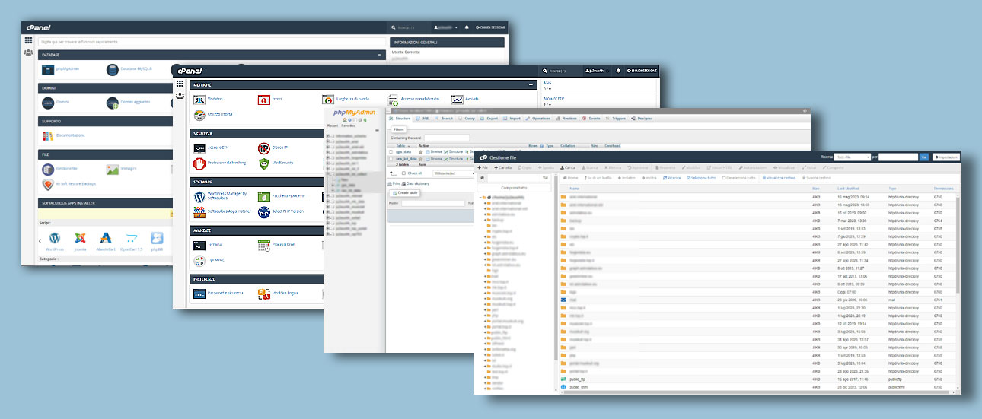This screenshot has height=419, width=982.
Task: Click search text field in Gestione file
Action: (898, 157)
